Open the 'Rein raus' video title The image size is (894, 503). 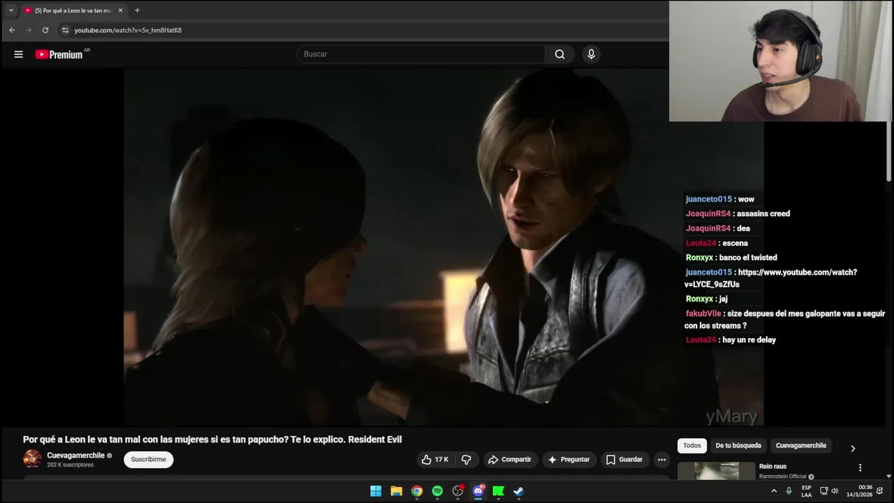coord(772,467)
